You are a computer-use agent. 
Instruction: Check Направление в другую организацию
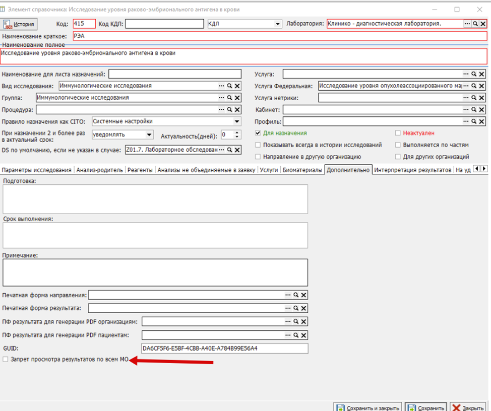pyautogui.click(x=258, y=157)
